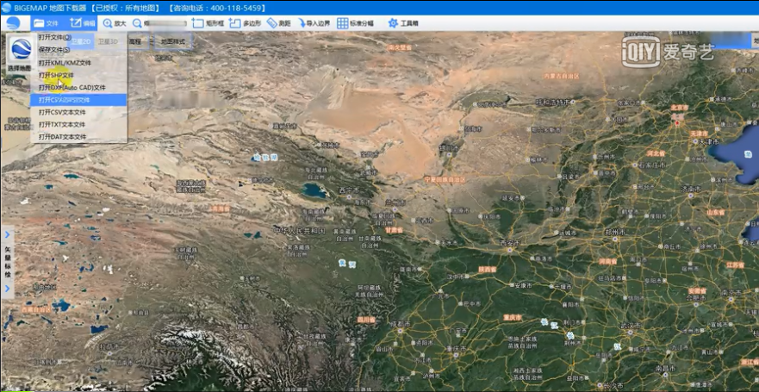Click the 放大 zoom-in tool

[x=115, y=23]
